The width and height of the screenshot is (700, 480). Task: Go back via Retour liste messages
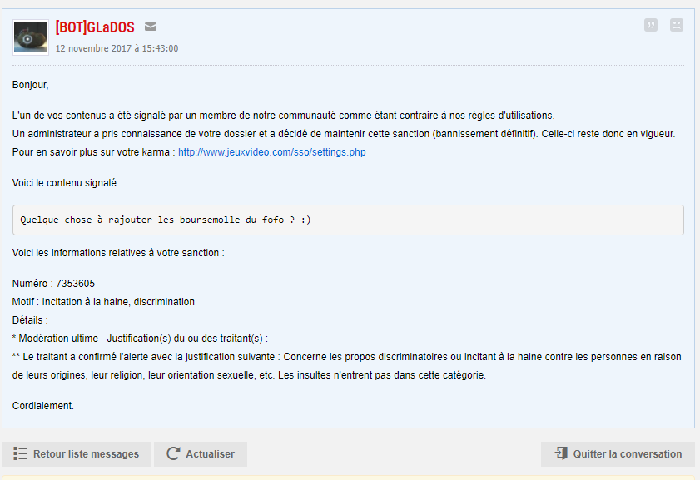click(77, 453)
